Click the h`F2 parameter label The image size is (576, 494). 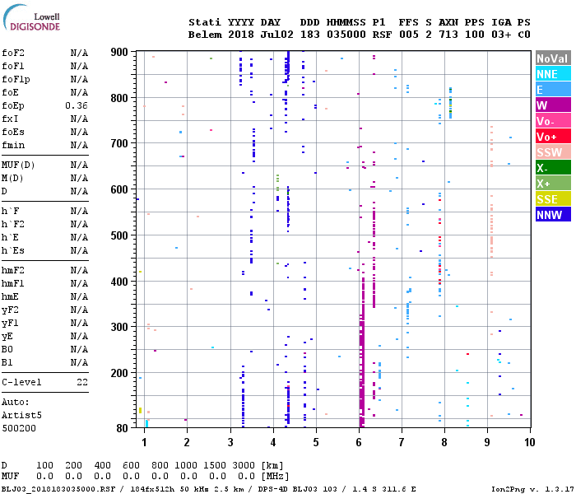13,224
